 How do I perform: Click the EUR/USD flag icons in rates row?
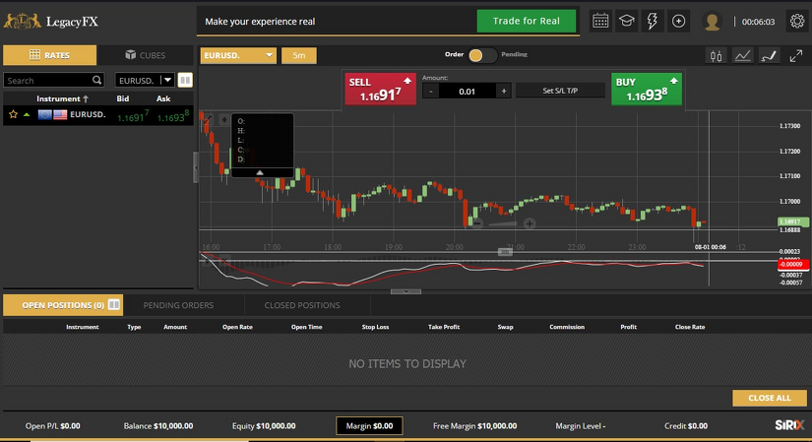53,114
